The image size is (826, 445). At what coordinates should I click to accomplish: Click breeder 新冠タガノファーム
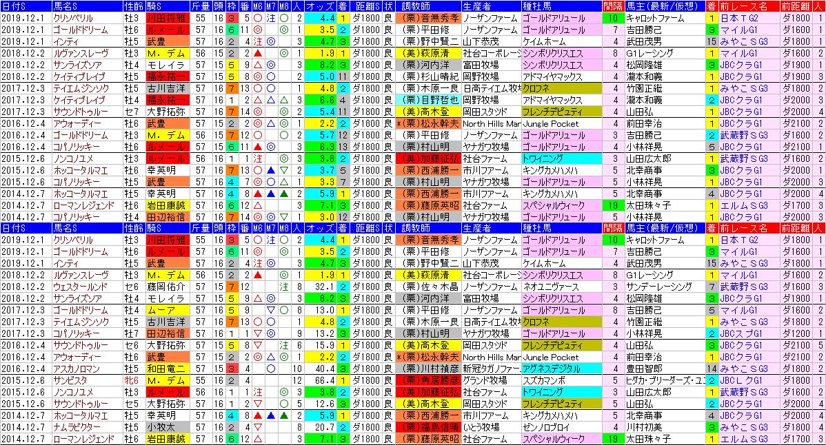[491, 369]
